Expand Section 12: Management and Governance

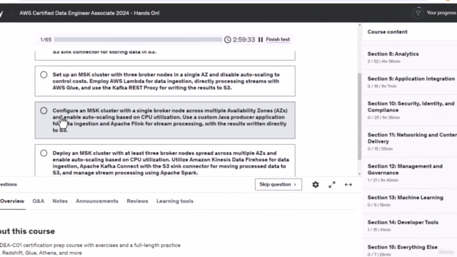(409, 173)
